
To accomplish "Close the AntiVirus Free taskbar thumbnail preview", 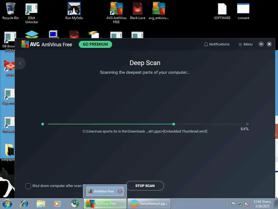I will [x=120, y=191].
